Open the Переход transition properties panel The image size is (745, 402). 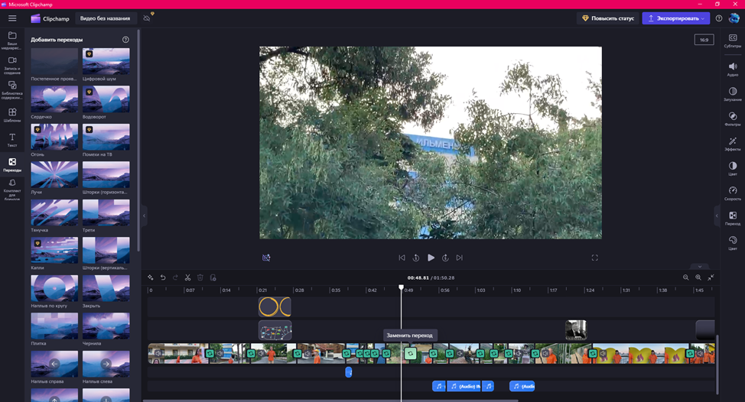(733, 219)
